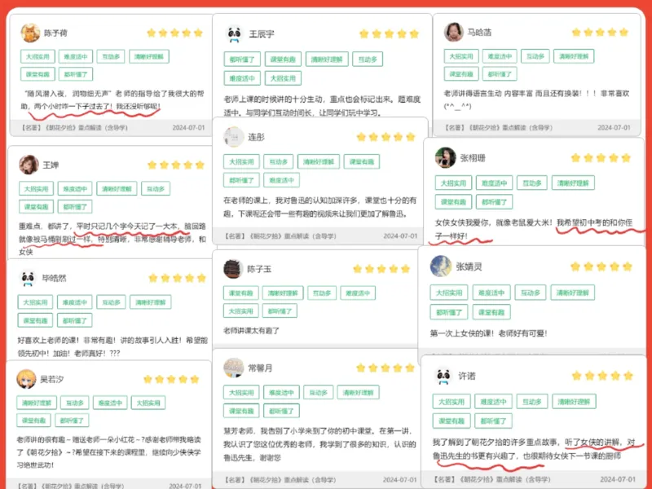Open 连彤's profile avatar
652x489 pixels.
[x=234, y=137]
